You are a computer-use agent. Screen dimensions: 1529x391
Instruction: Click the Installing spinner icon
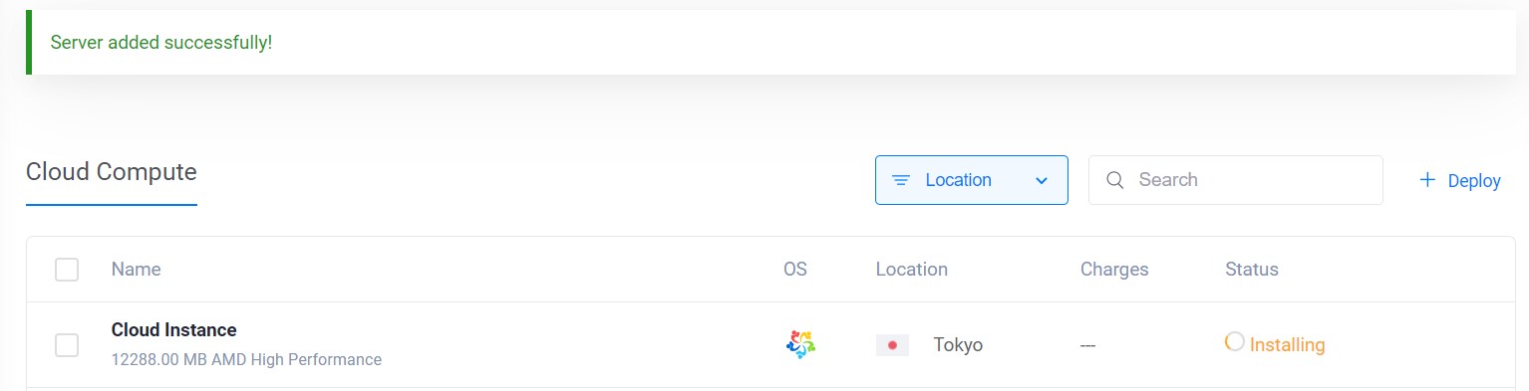click(1235, 341)
